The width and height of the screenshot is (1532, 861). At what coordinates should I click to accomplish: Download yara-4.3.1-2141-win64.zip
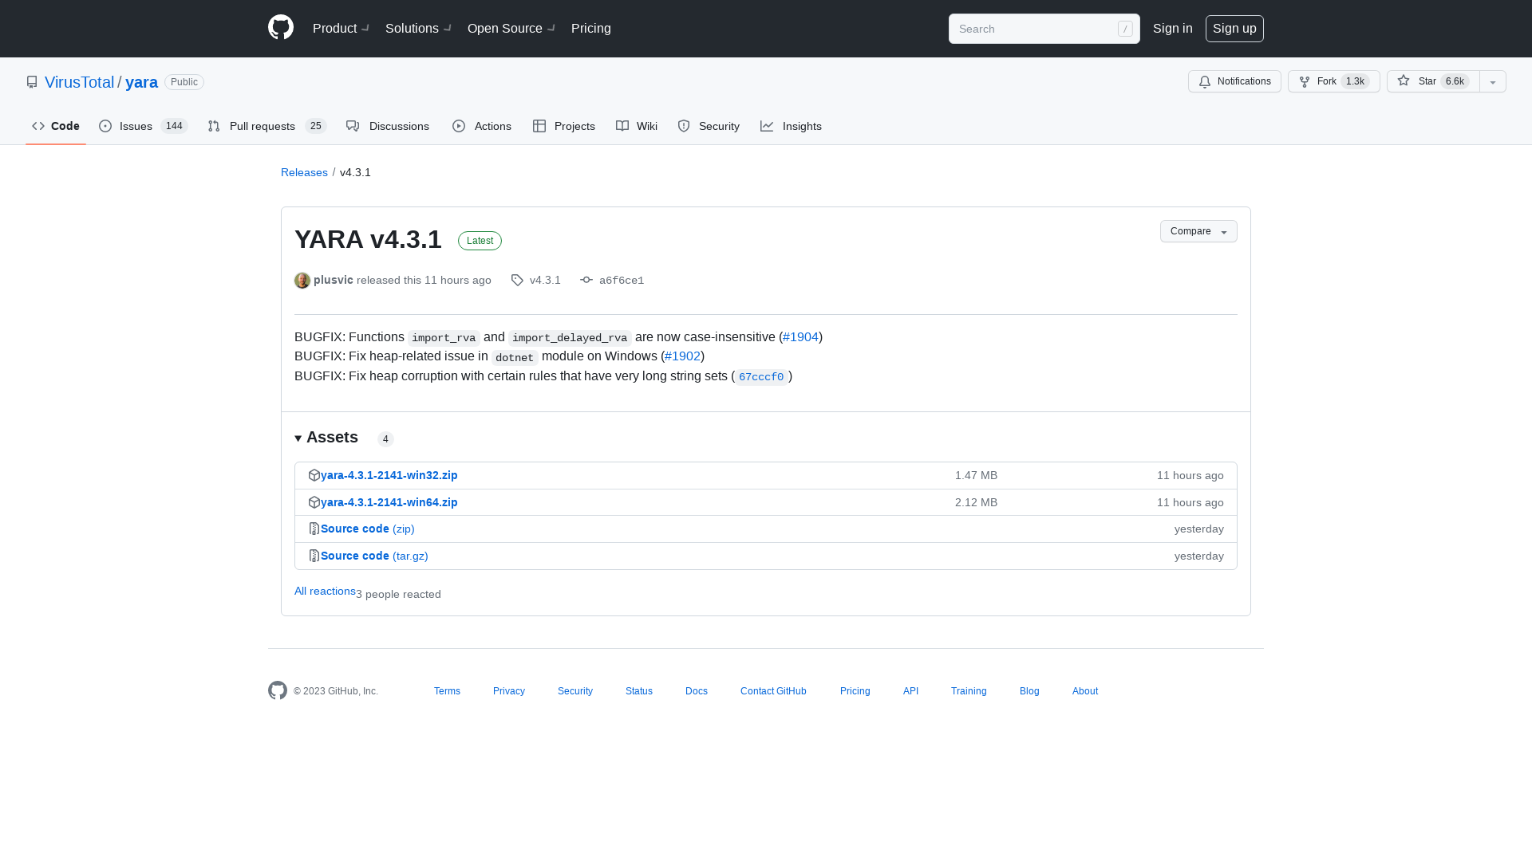[x=389, y=502]
